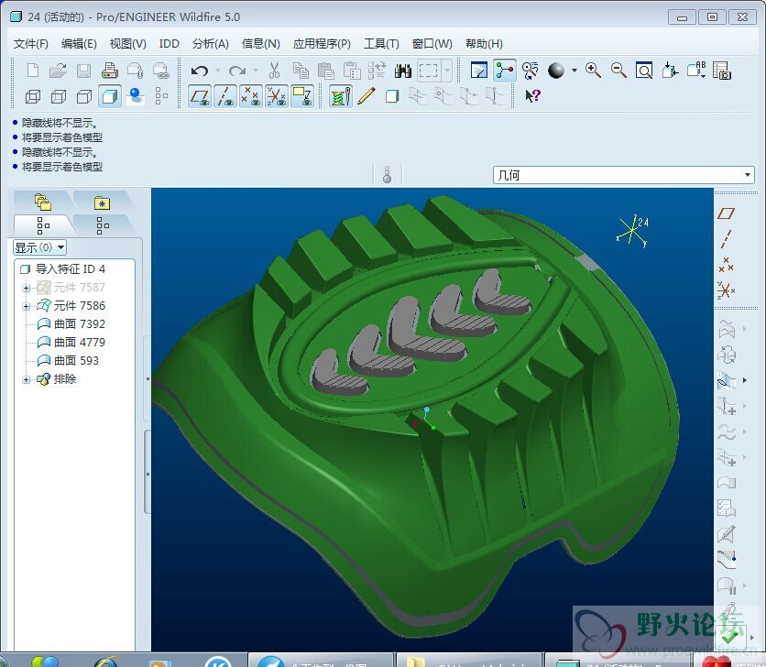Open the Redo history dropdown arrow
This screenshot has width=766, height=667.
[256, 71]
